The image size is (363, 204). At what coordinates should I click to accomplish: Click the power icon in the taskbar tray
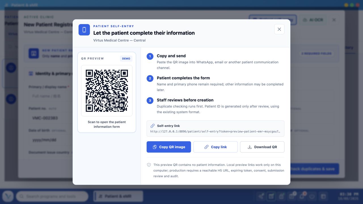(x=312, y=196)
